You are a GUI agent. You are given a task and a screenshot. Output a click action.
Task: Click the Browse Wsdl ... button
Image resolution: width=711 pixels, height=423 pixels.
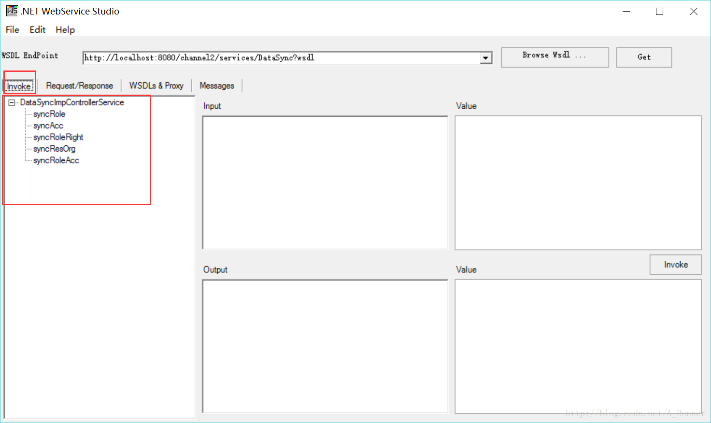(x=555, y=57)
